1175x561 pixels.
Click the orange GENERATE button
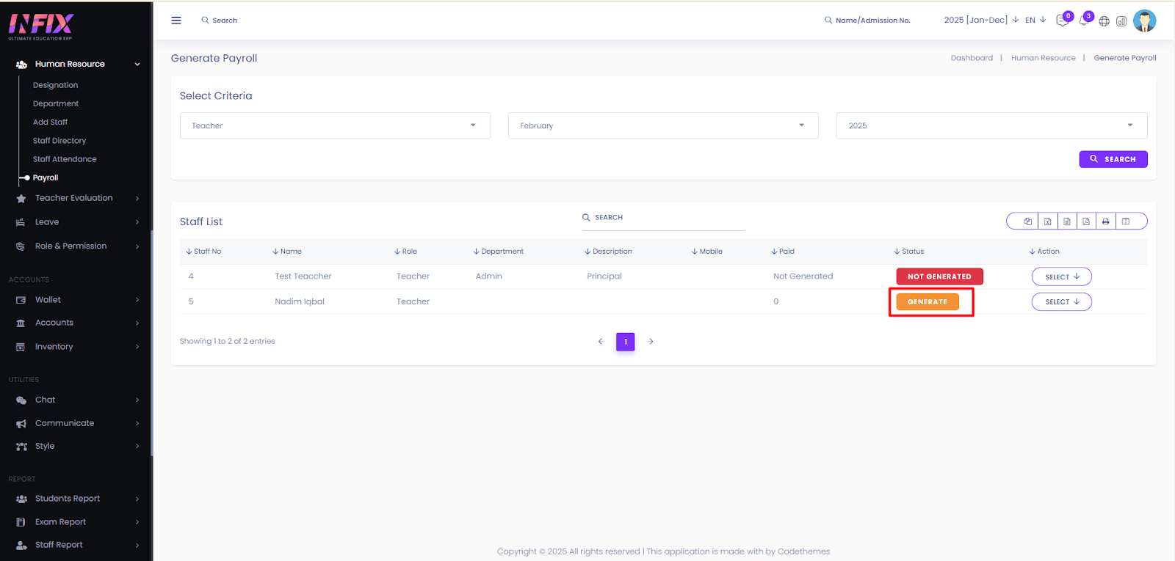(928, 302)
